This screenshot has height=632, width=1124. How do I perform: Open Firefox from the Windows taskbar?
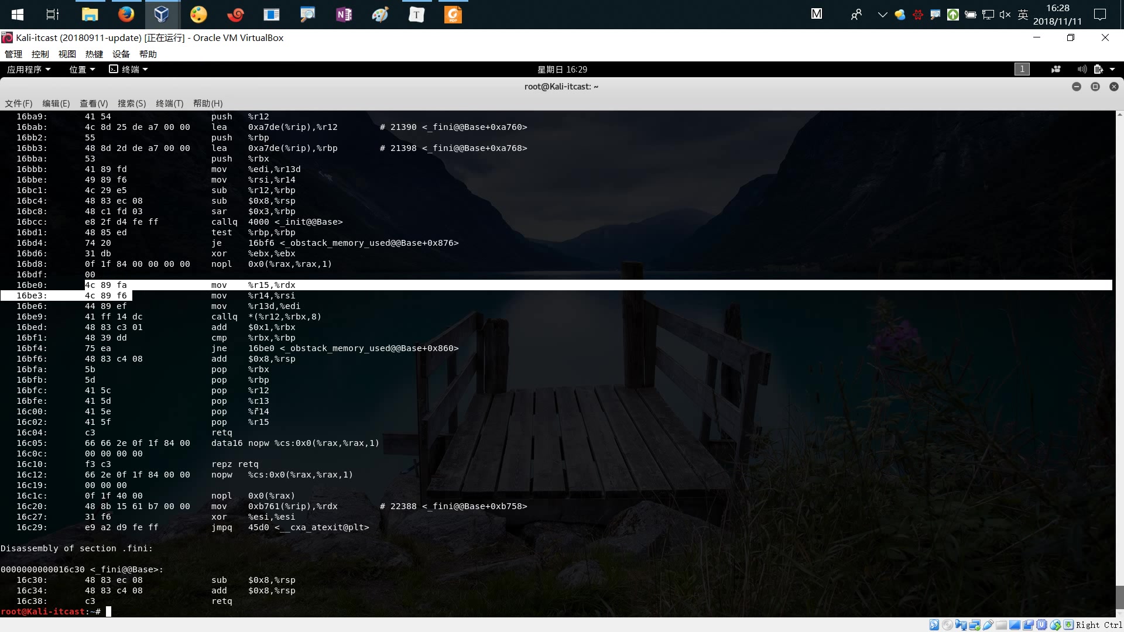click(126, 14)
